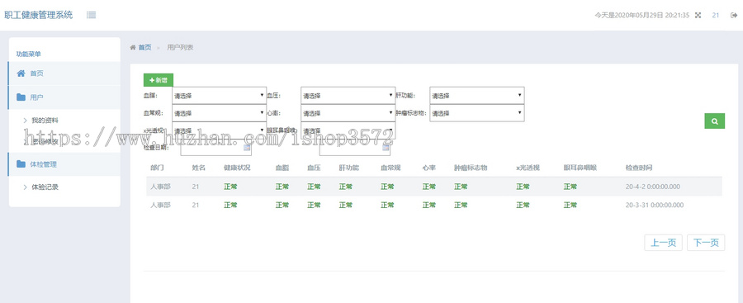
Task: Open the 眼耳鼻咽喉 dropdown
Action: tap(348, 130)
